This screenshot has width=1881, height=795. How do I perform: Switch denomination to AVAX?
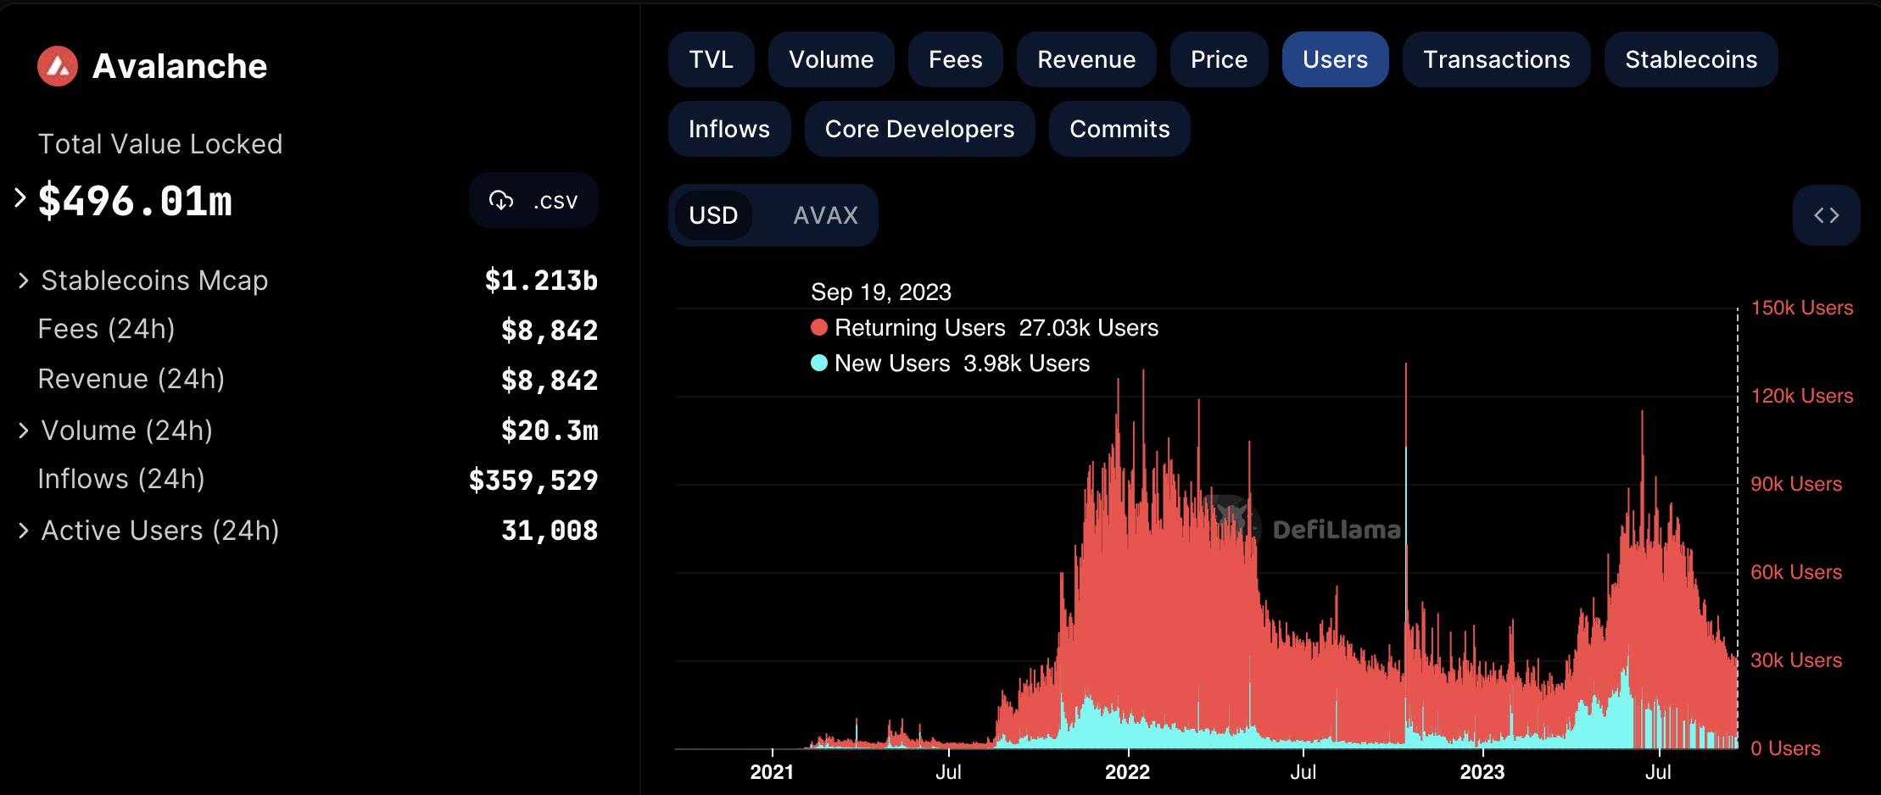coord(825,215)
